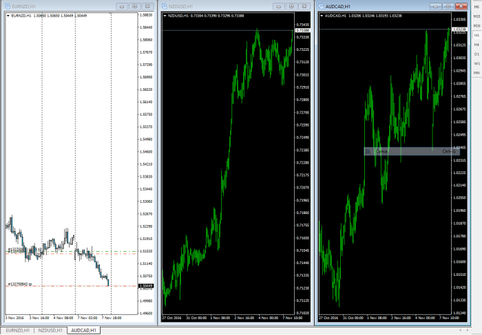The height and width of the screenshot is (335, 482).
Task: Restore the NZDUSD,H1 chart window
Action: pyautogui.click(x=291, y=6)
